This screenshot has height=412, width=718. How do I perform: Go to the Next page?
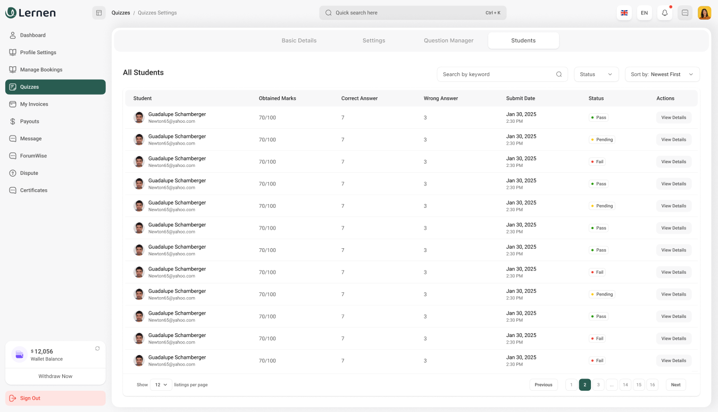(x=675, y=384)
